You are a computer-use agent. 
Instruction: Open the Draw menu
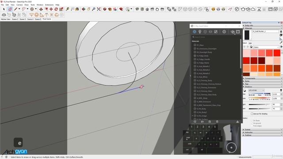(27, 5)
